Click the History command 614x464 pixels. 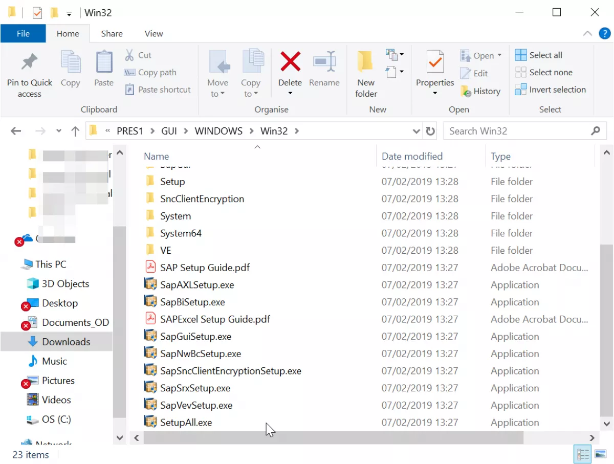coord(480,91)
